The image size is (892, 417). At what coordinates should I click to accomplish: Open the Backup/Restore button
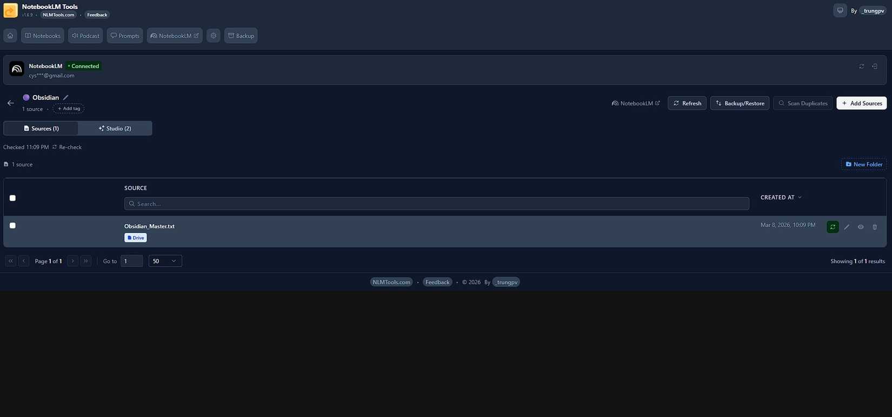(x=740, y=103)
